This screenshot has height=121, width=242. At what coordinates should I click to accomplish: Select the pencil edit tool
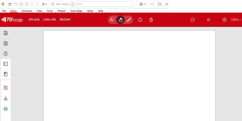click(x=129, y=20)
